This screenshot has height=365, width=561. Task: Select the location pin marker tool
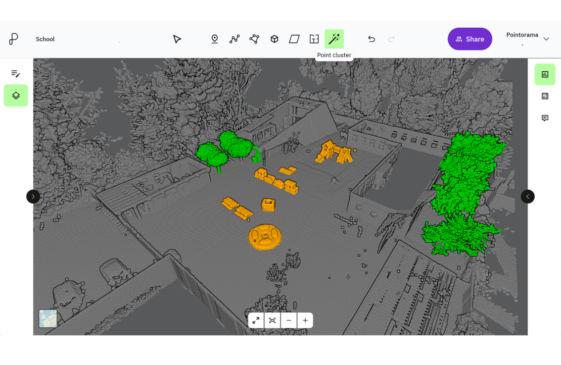click(215, 39)
